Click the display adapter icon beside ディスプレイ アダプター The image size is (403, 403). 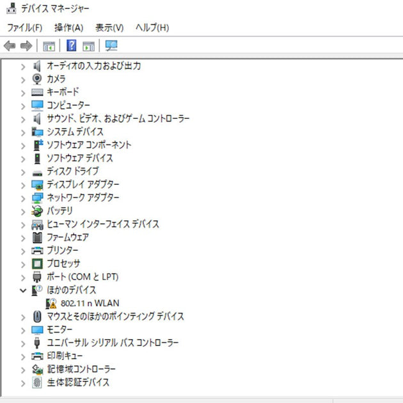coord(37,185)
